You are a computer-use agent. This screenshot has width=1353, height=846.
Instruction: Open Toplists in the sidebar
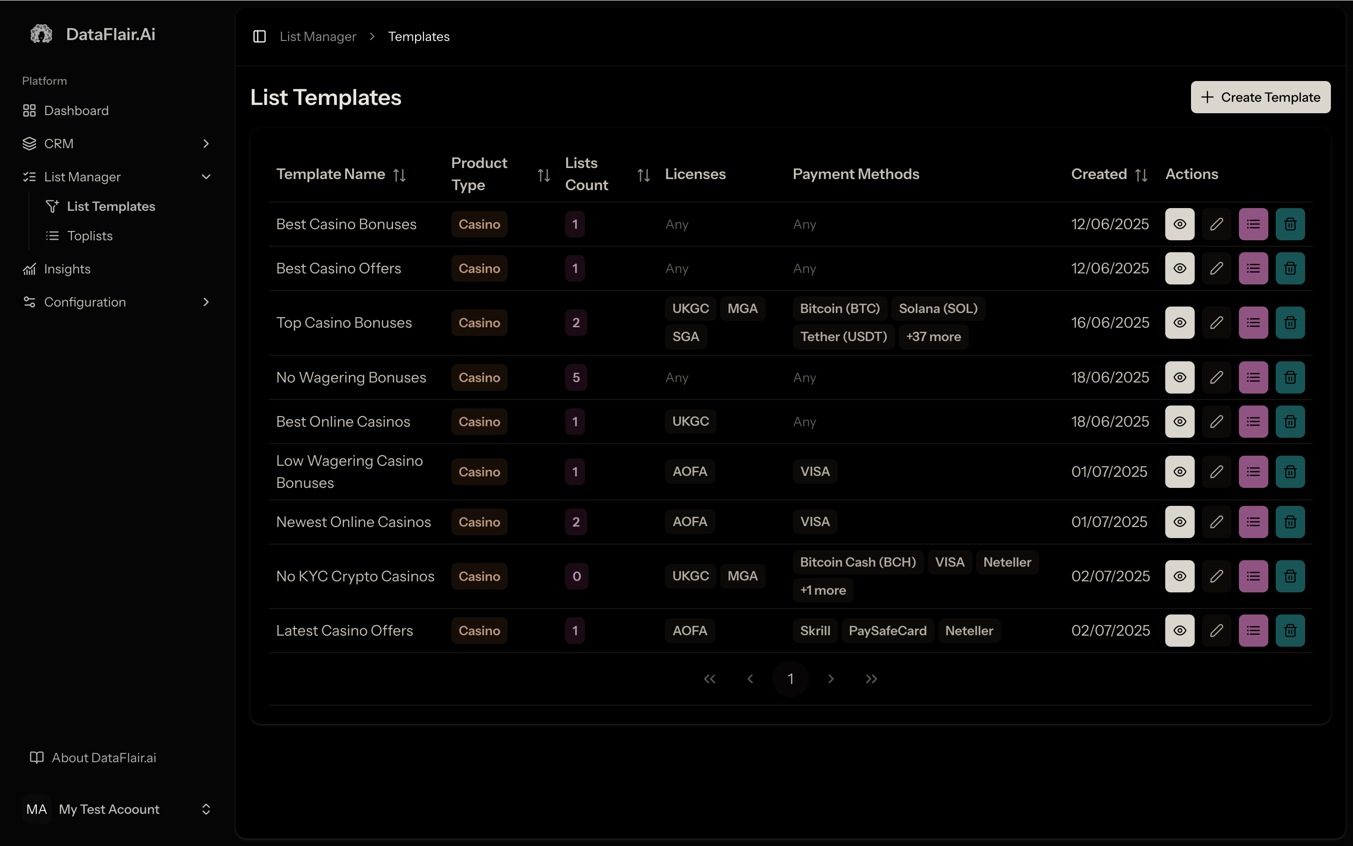(89, 236)
